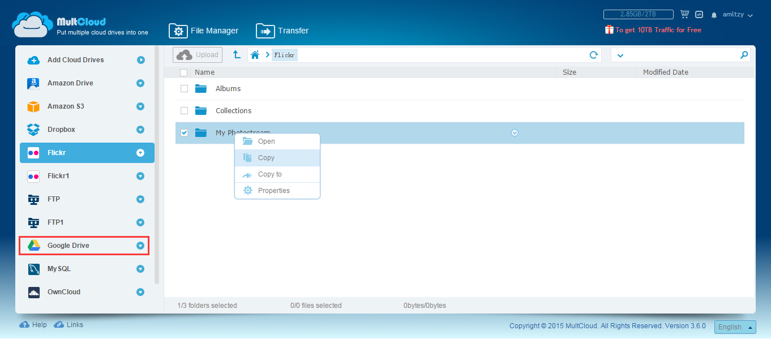Open the Collections folder name
This screenshot has width=771, height=339.
(x=233, y=111)
